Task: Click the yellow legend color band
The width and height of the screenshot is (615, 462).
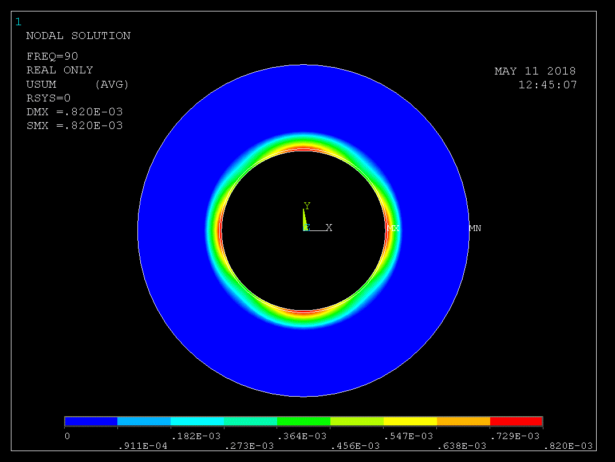Action: point(410,421)
